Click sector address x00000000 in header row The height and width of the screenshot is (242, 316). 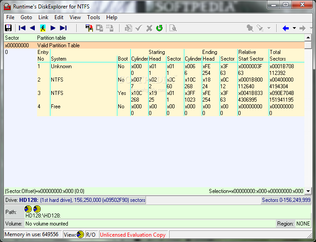click(x=17, y=45)
